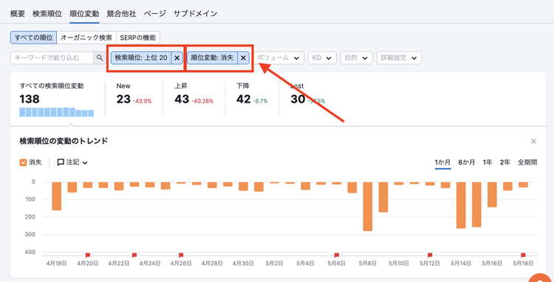Open the サブドメイン tab
554x282 pixels.
coord(195,14)
